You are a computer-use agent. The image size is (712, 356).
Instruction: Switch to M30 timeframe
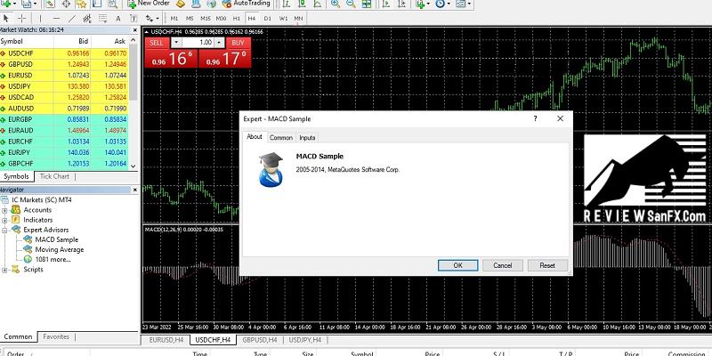221,18
